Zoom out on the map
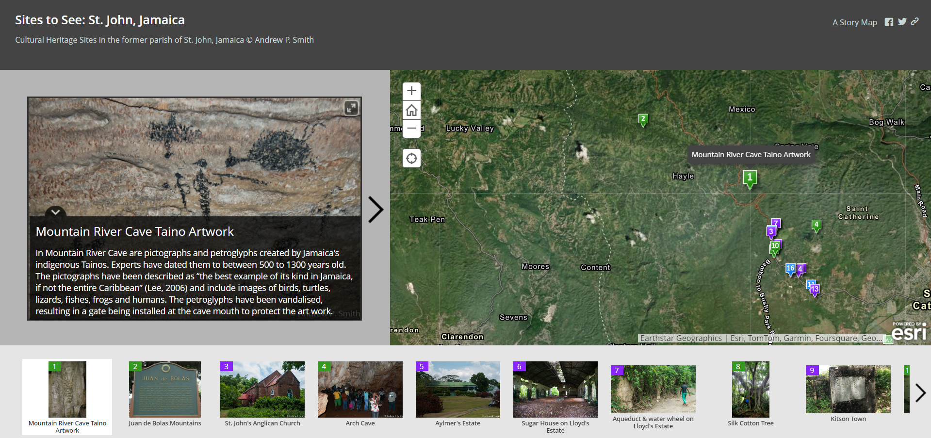Screen dimensions: 931x438 [411, 129]
